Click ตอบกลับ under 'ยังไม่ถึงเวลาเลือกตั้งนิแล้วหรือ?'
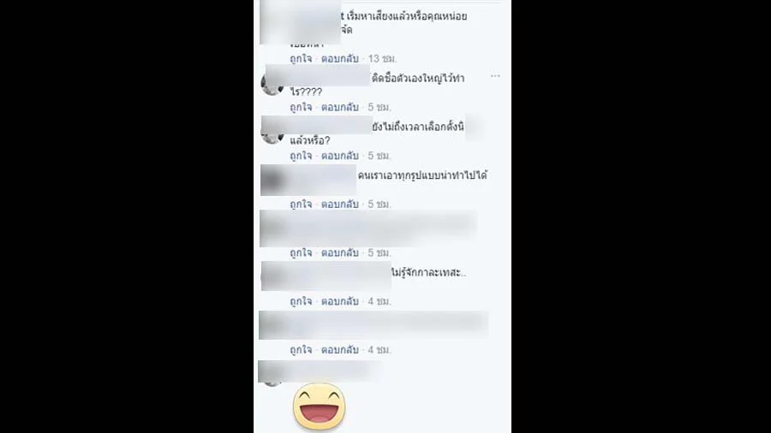 [340, 156]
